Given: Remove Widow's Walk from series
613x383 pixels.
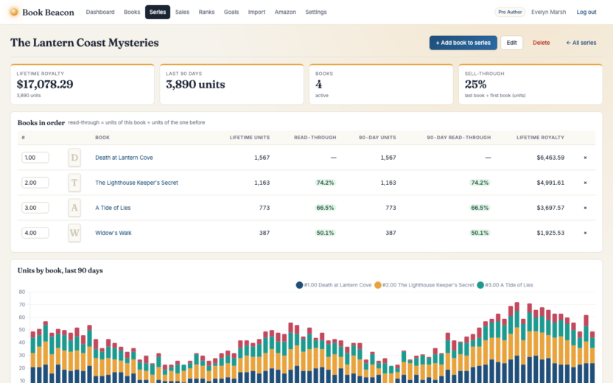Looking at the screenshot, I should coord(585,233).
